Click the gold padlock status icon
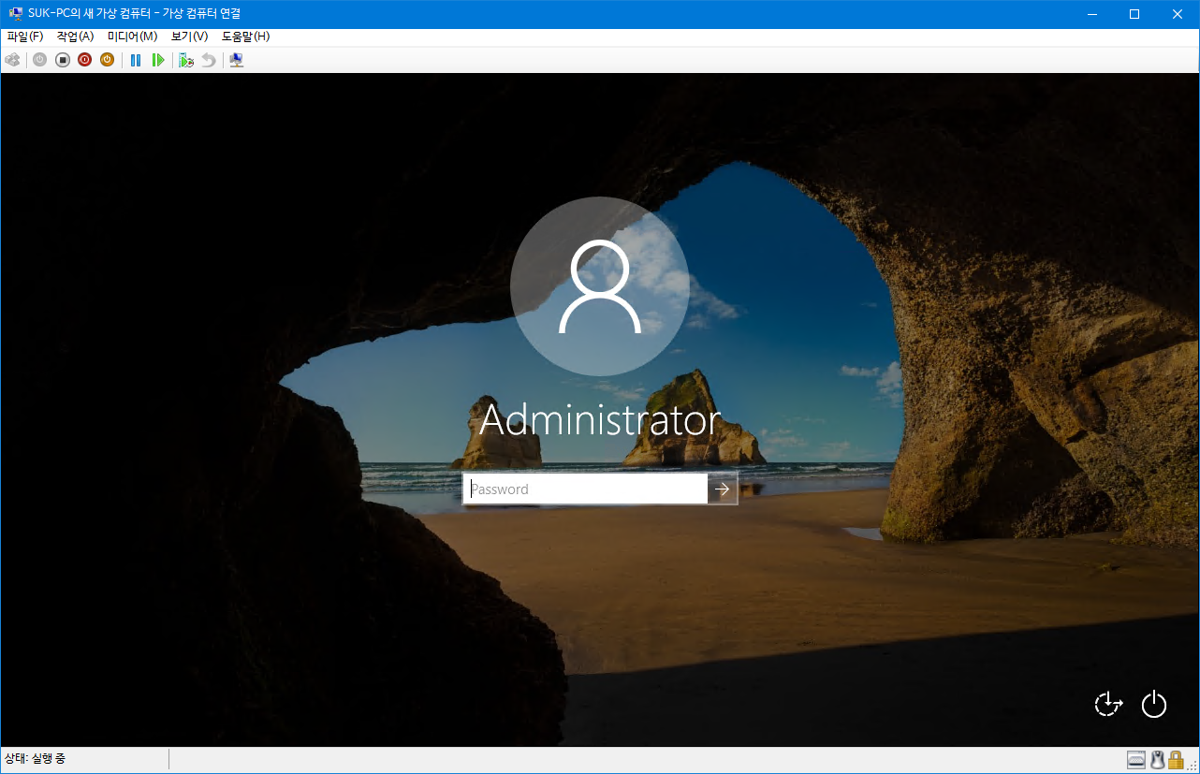Viewport: 1200px width, 774px height. pyautogui.click(x=1176, y=759)
